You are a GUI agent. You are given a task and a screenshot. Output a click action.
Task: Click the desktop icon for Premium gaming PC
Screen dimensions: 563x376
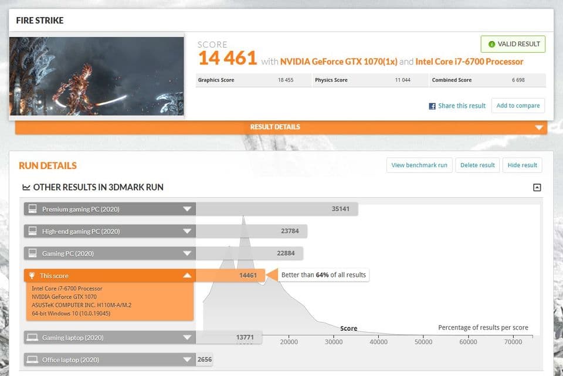(33, 209)
